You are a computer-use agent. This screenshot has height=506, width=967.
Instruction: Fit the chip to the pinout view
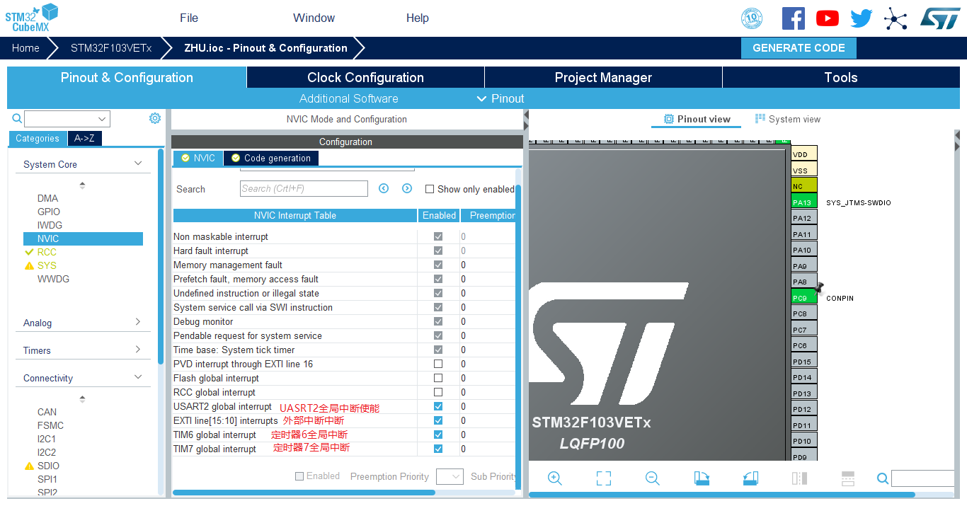pos(604,478)
